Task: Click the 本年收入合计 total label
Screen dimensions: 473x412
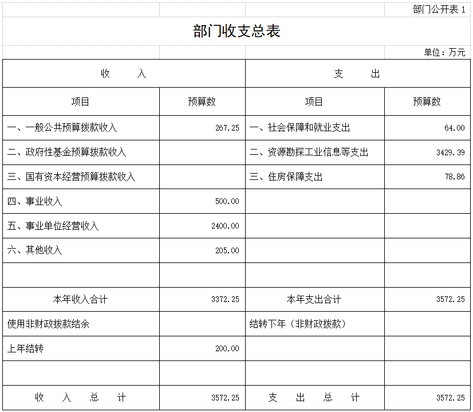Action: point(80,299)
